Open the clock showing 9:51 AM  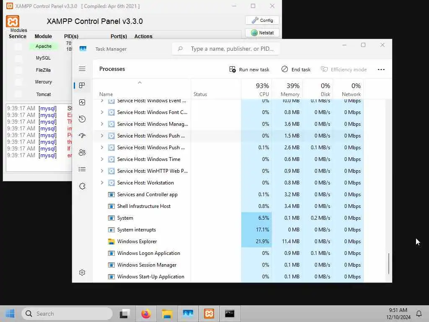398,314
